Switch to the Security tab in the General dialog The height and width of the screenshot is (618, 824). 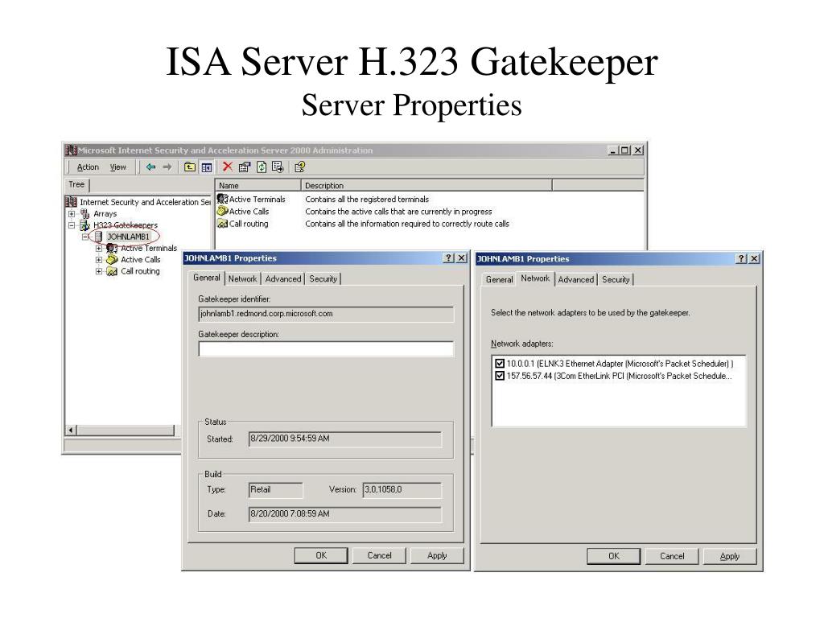click(323, 279)
